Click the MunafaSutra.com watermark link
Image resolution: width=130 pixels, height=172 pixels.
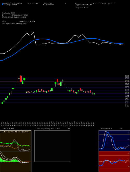pyautogui.click(x=110, y=4)
